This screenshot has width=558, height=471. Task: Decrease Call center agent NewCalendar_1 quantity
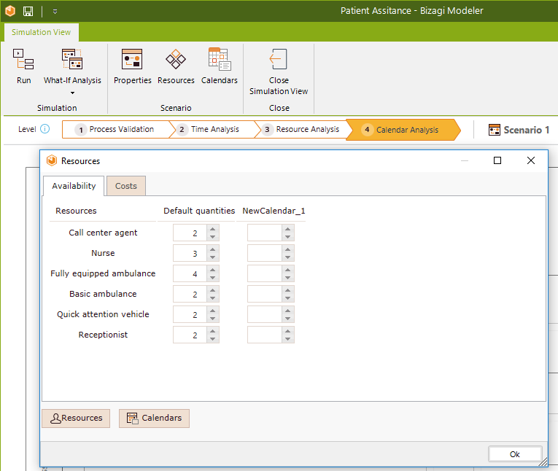pos(287,237)
